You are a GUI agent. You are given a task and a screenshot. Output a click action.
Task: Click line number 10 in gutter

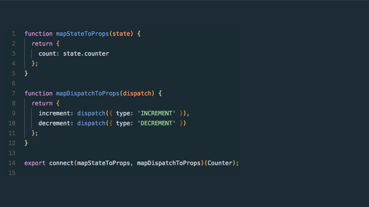point(12,123)
